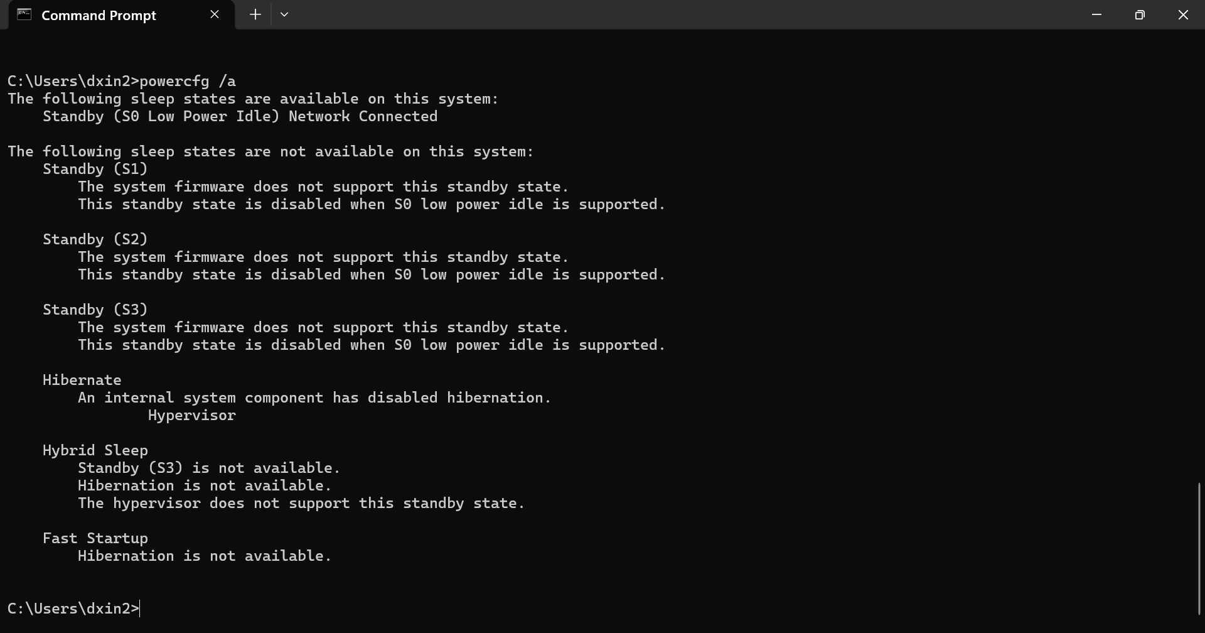Close the terminal window

(x=1183, y=14)
